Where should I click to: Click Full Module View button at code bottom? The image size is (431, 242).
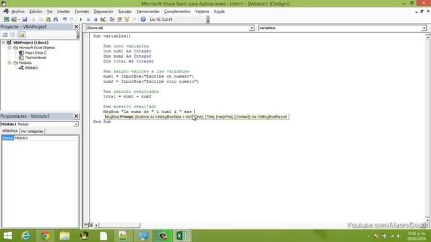click(x=91, y=225)
